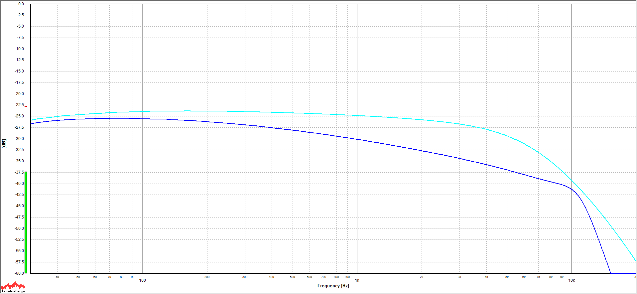Click the 40 frequency tick label

pyautogui.click(x=57, y=277)
